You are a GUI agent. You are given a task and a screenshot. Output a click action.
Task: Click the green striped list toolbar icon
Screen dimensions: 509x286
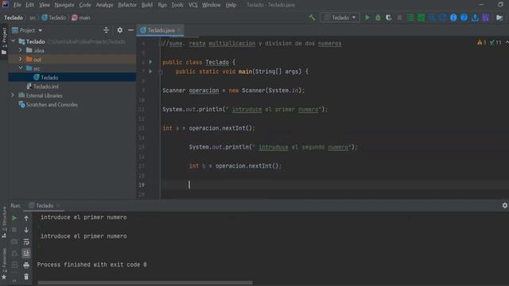[x=410, y=17]
